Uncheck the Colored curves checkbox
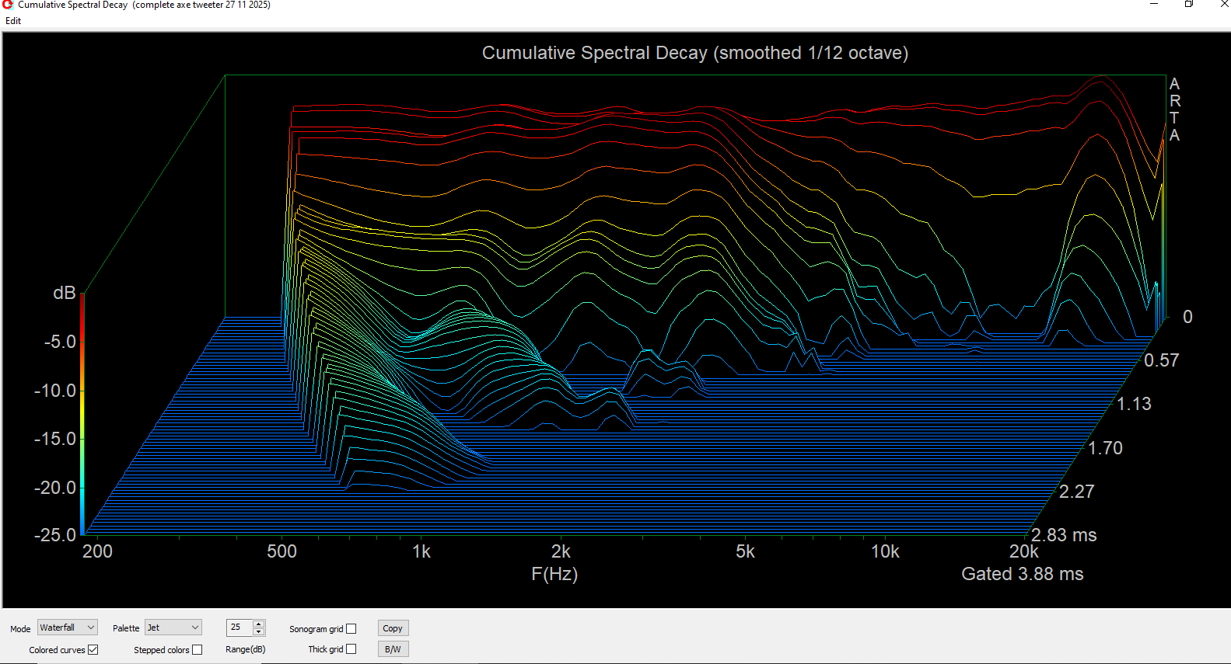The image size is (1231, 664). (93, 650)
